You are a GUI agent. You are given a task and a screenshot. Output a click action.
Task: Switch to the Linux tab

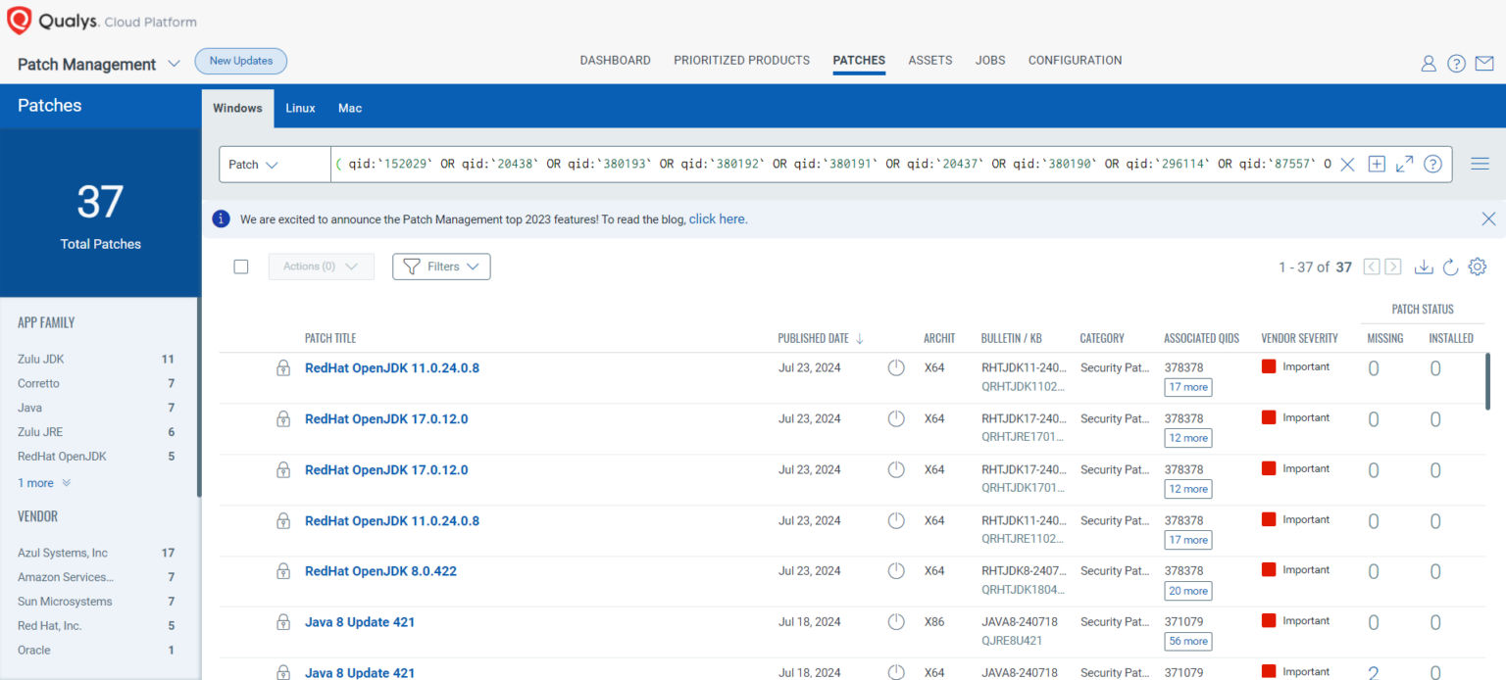[x=300, y=108]
